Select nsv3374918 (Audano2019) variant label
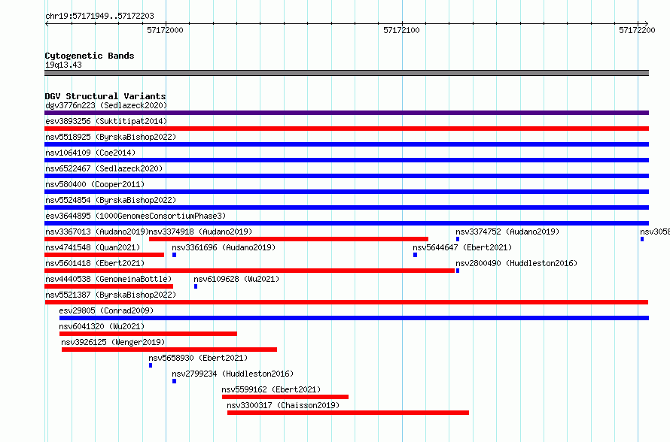 click(x=200, y=232)
